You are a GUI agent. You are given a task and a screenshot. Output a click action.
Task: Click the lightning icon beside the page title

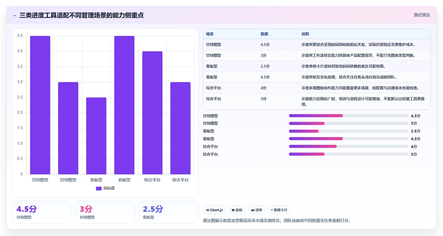15,16
